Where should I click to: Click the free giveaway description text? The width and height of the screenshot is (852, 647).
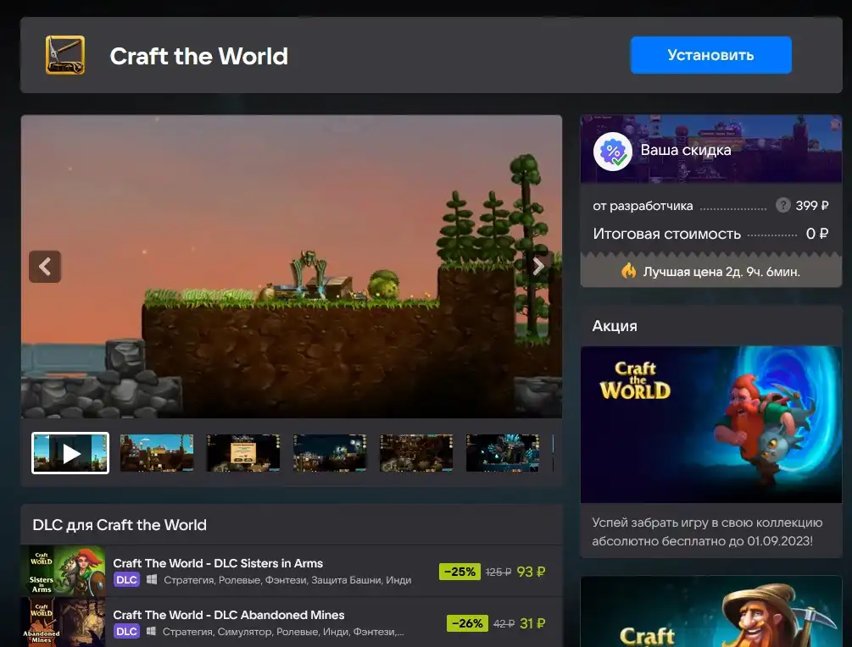coord(707,532)
